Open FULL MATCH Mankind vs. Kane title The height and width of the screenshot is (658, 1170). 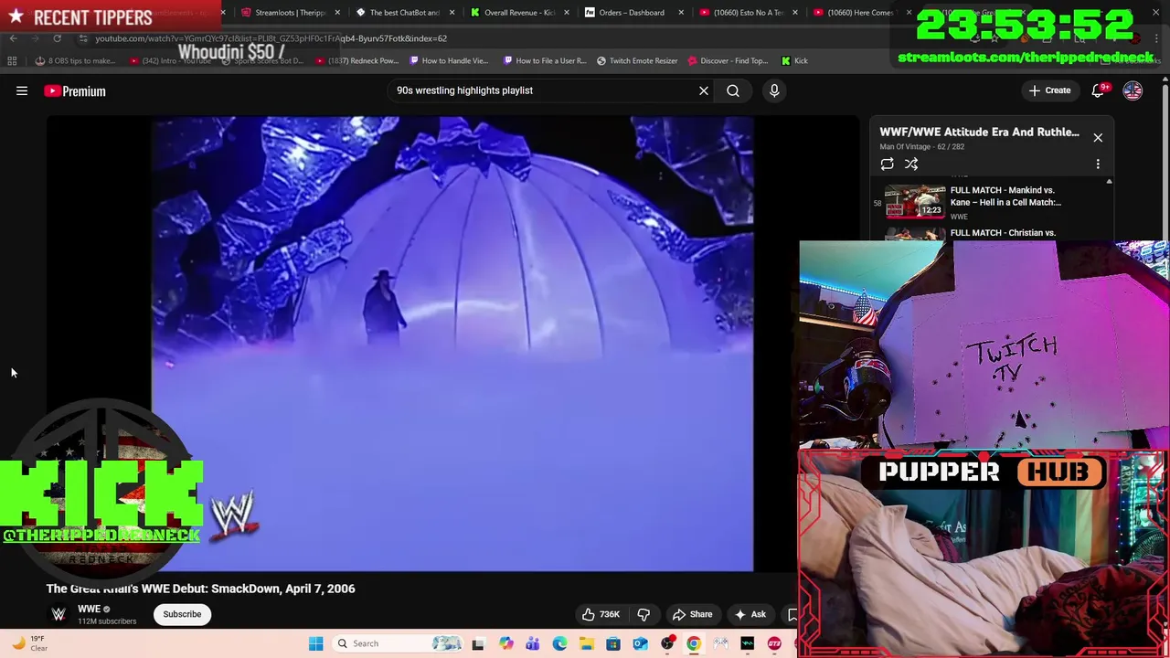point(1005,196)
